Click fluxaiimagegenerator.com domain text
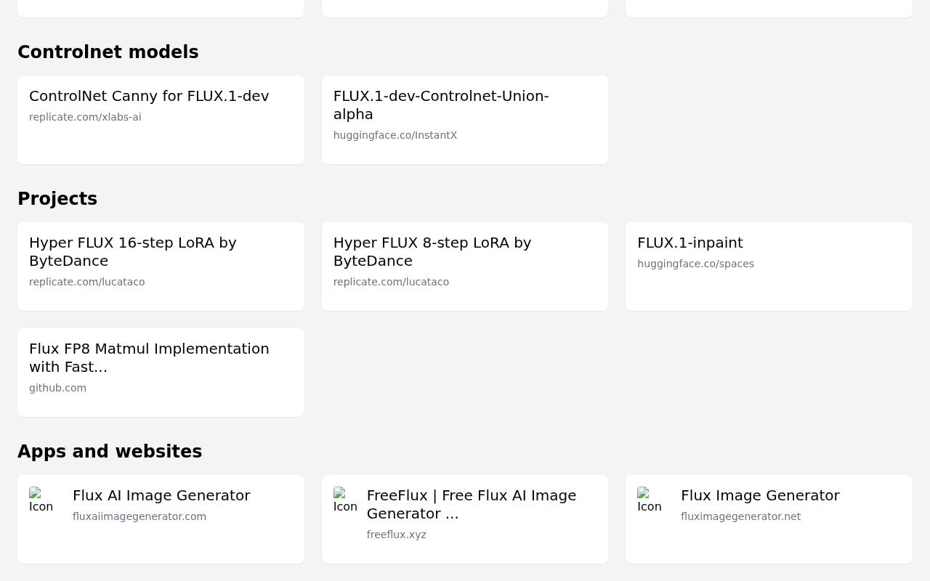Image resolution: width=930 pixels, height=581 pixels. point(139,516)
